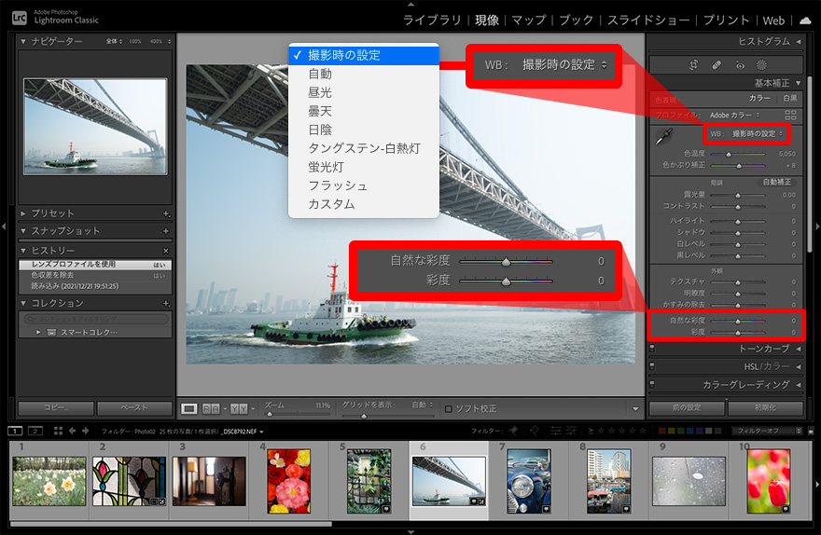Viewport: 821px width, 535px height.
Task: Click the 色温度 slider track
Action: click(x=737, y=154)
